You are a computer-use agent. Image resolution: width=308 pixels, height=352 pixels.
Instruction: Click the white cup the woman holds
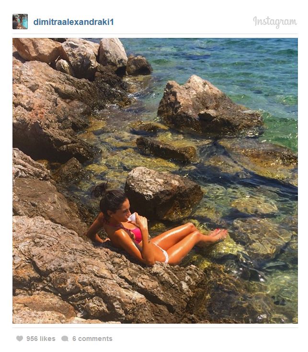pos(132,217)
